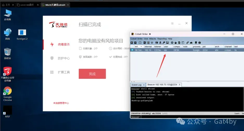Click the chain link host file icon

point(187,43)
